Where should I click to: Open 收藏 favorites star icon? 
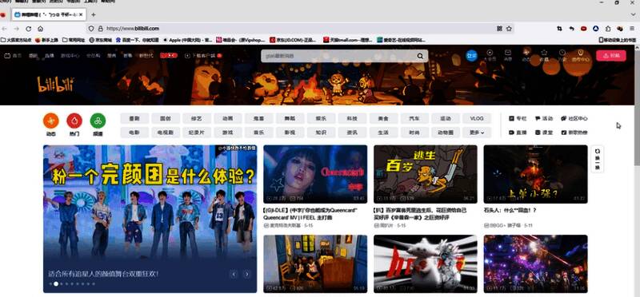544,55
